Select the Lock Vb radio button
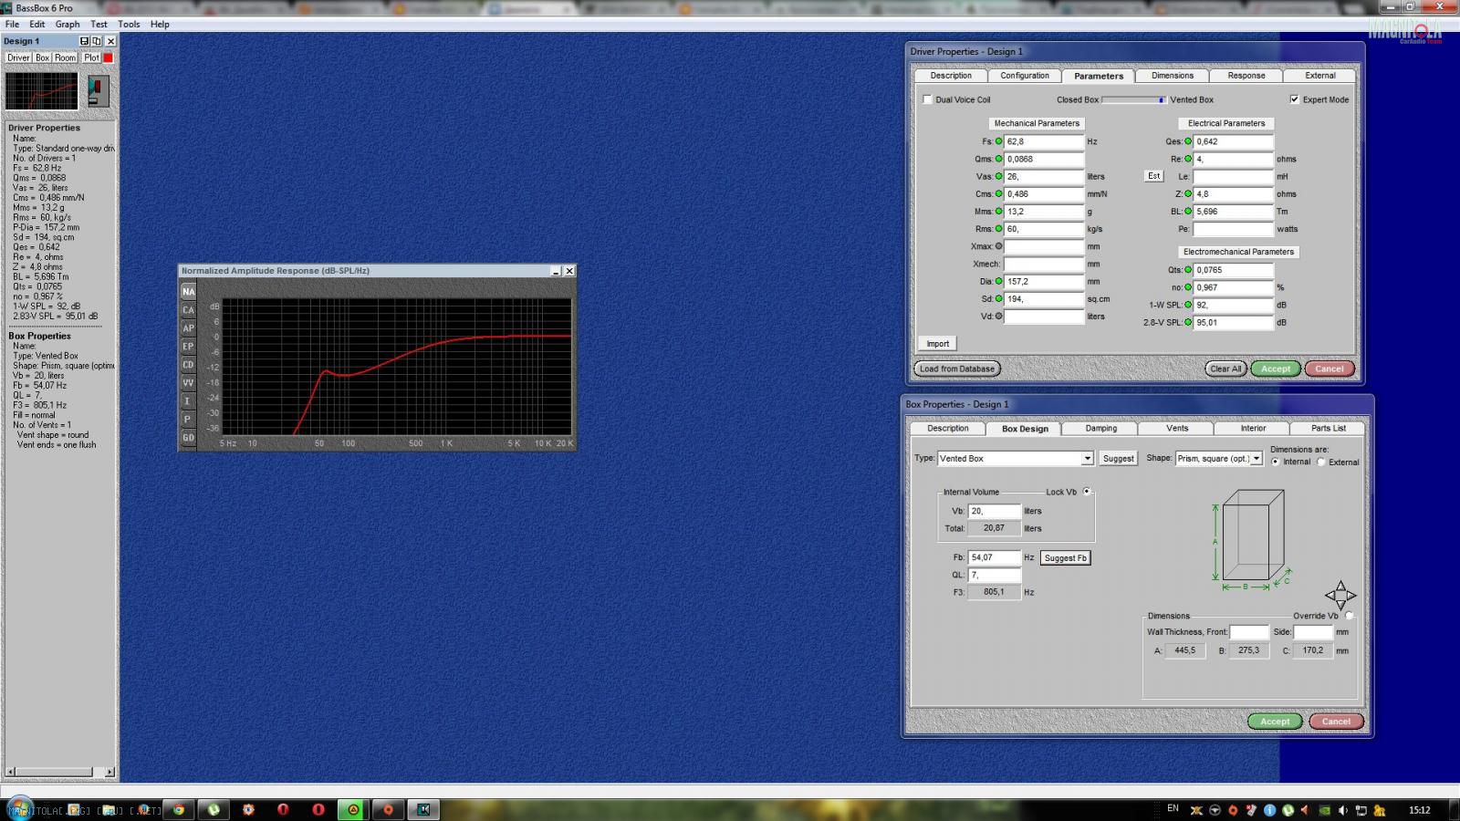 click(x=1087, y=492)
